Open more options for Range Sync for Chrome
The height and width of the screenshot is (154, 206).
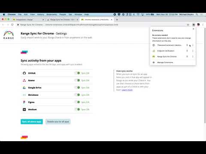point(193,56)
